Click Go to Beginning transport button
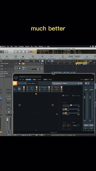 click(23, 52)
